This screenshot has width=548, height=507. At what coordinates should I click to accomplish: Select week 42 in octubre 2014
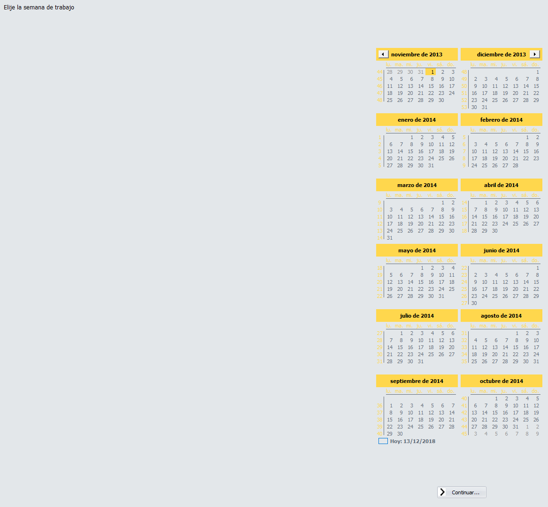(x=464, y=413)
